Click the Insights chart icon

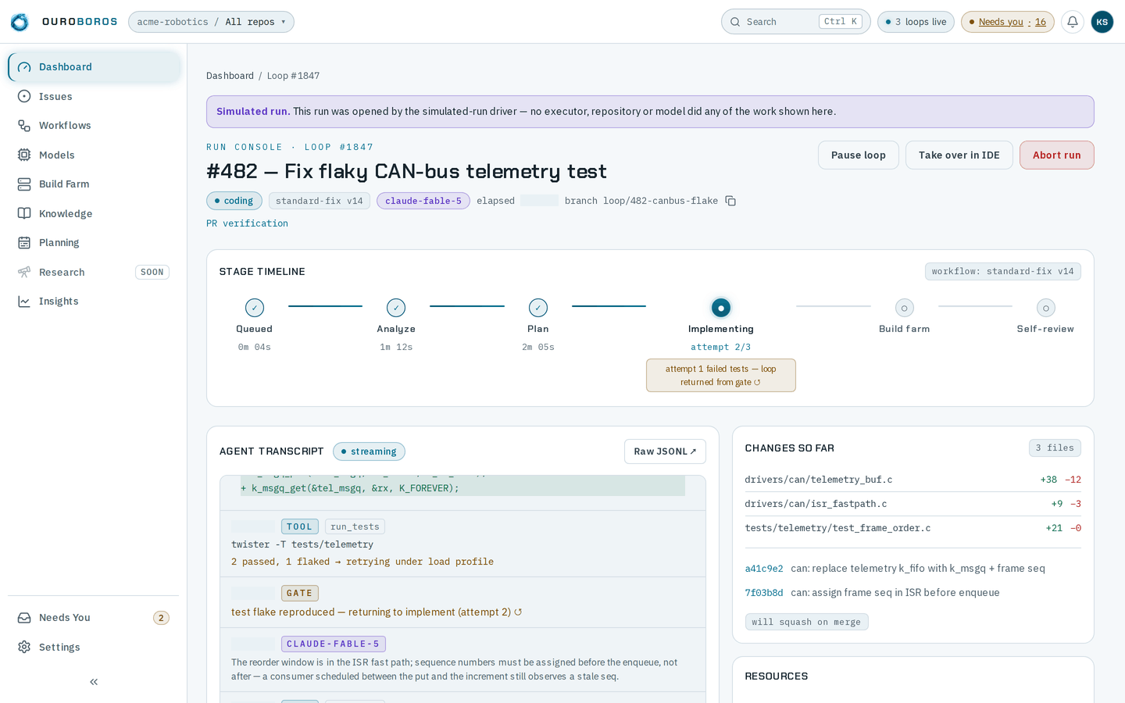tap(24, 302)
